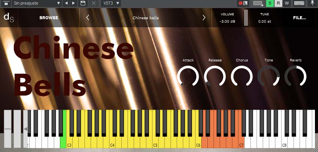318x152 pixels.
Task: Go to the previous preset with the left arrow
Action: coord(66,3)
